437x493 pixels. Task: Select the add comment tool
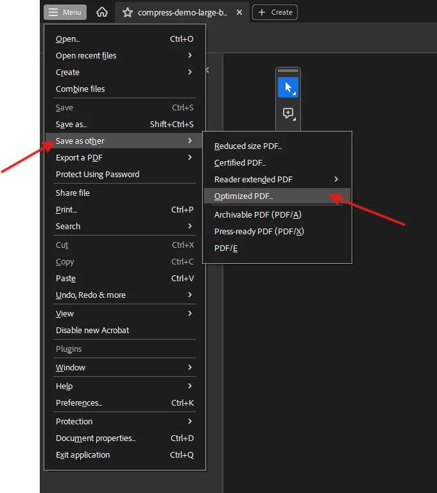[x=288, y=114]
